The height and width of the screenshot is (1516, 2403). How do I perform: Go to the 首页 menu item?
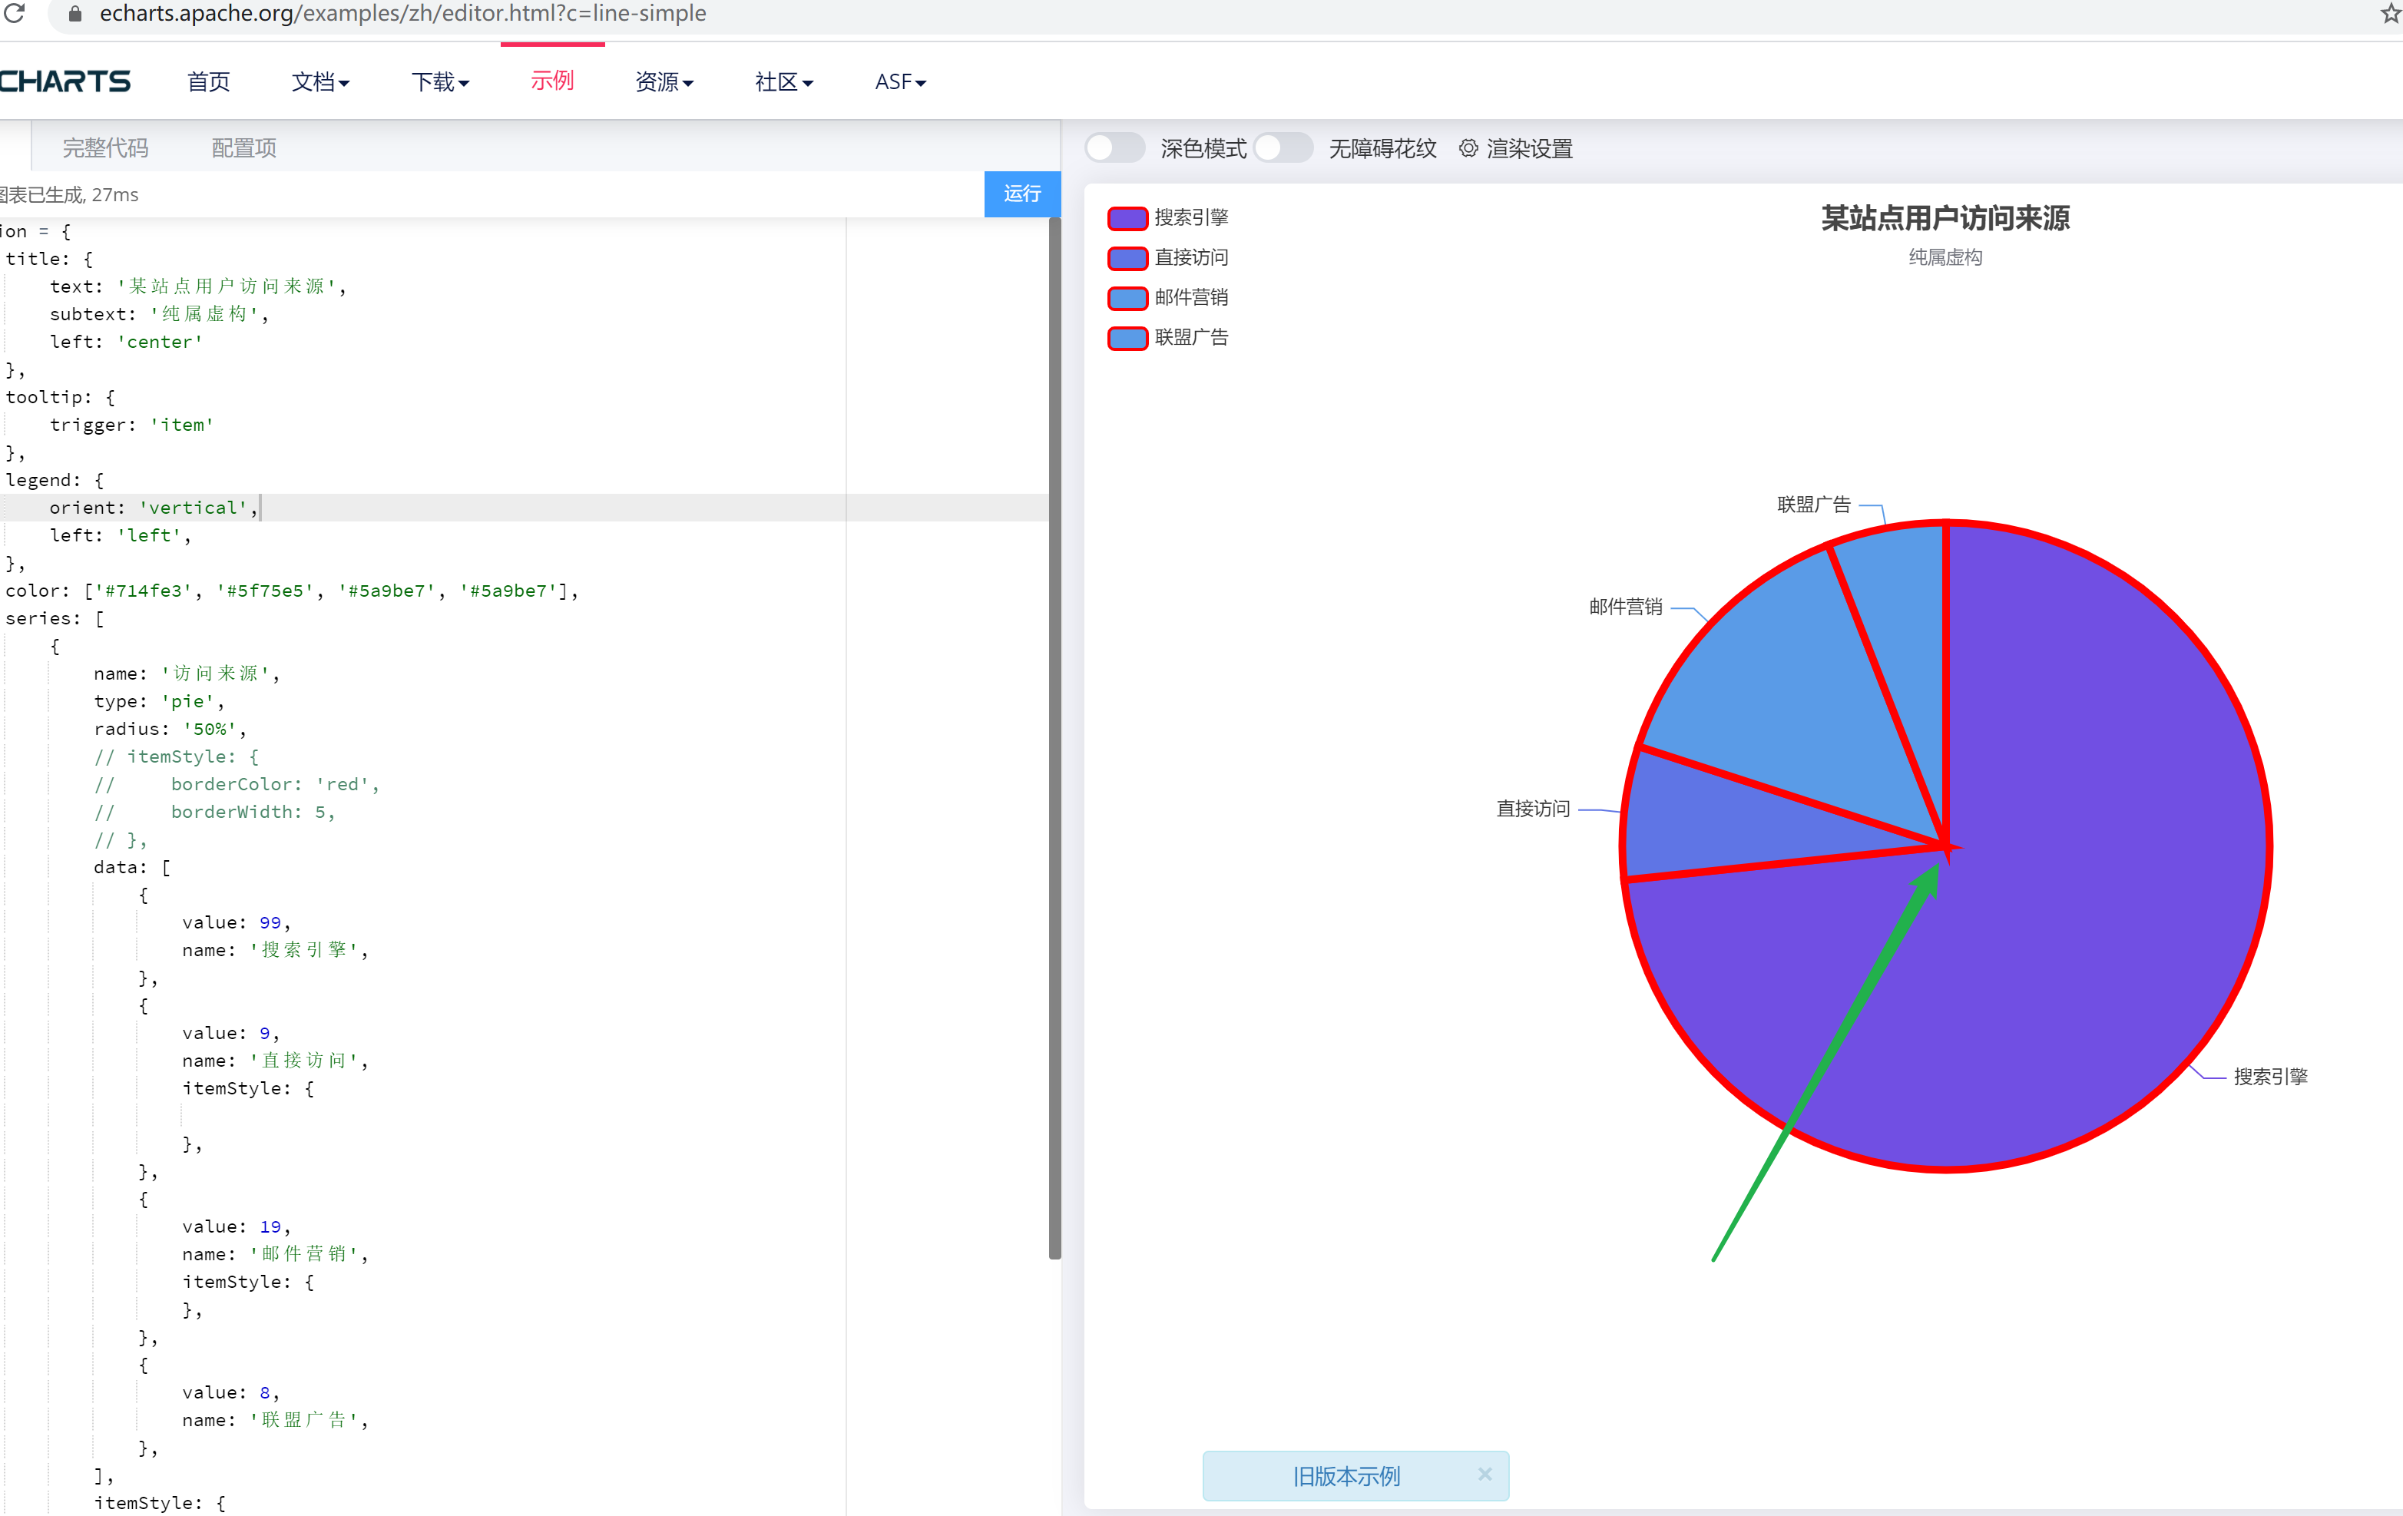[209, 82]
